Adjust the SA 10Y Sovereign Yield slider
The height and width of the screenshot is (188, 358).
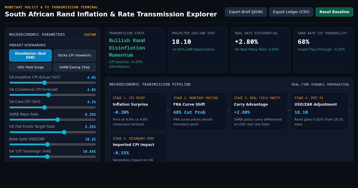(x=53, y=157)
